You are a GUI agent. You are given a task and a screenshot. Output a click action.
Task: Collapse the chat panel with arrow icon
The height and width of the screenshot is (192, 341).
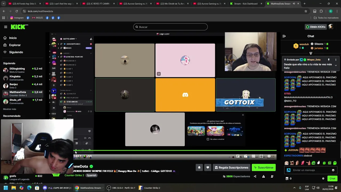point(284,36)
